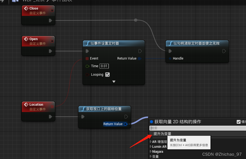Expand extra pins arrow on 以事件设置定时器 node
This screenshot has width=246, height=159.
tap(114, 81)
